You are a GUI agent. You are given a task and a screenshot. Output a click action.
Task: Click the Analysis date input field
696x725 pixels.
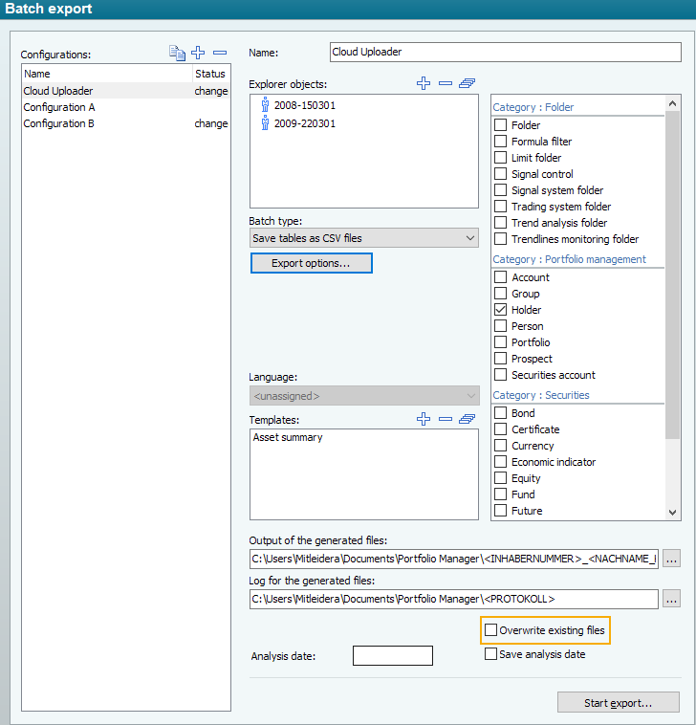tap(392, 656)
